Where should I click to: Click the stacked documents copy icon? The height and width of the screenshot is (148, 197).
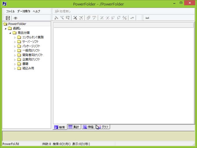point(88,18)
